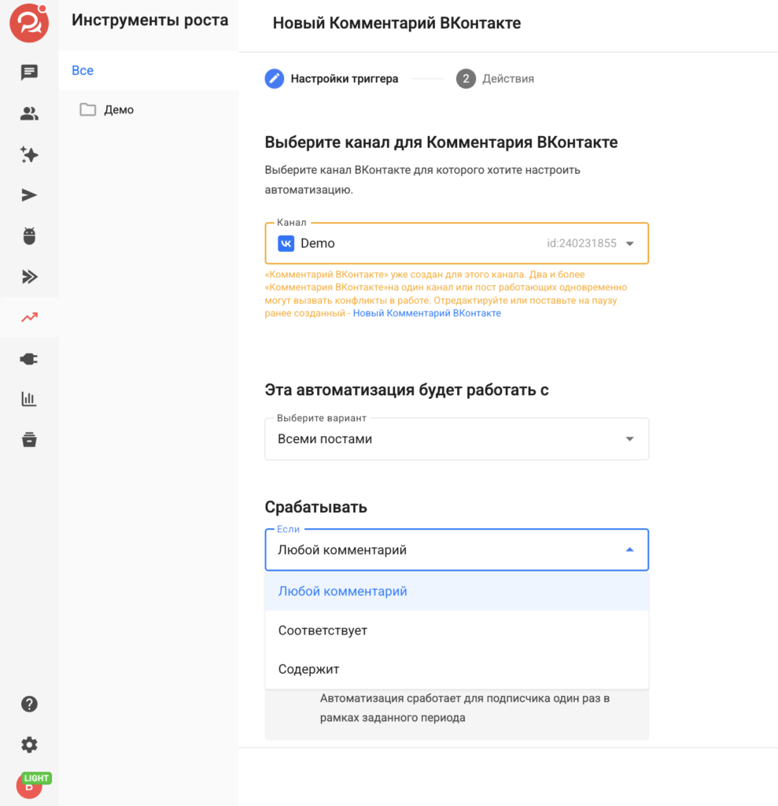Open the help question mark icon
This screenshot has width=778, height=806.
point(29,704)
